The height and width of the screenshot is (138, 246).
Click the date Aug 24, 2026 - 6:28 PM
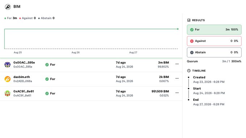coord(209,93)
